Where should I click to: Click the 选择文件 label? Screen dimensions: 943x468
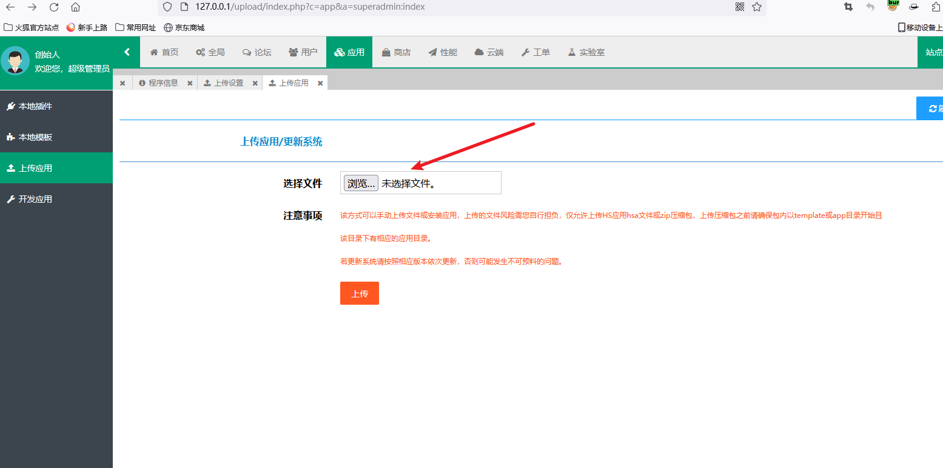(303, 183)
